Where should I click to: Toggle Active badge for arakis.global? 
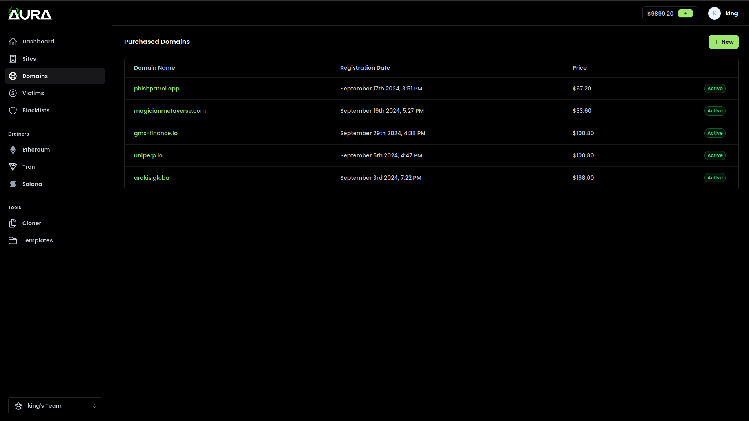[715, 177]
